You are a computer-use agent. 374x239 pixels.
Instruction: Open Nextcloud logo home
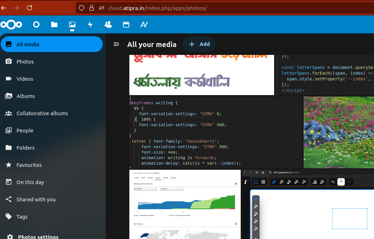click(x=11, y=24)
